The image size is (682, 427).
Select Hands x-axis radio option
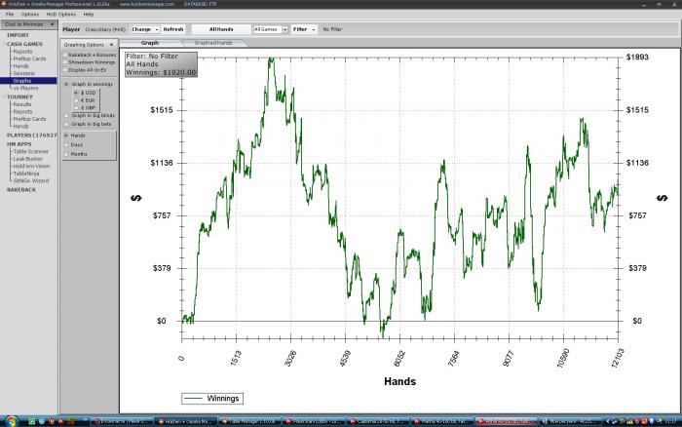tap(66, 136)
